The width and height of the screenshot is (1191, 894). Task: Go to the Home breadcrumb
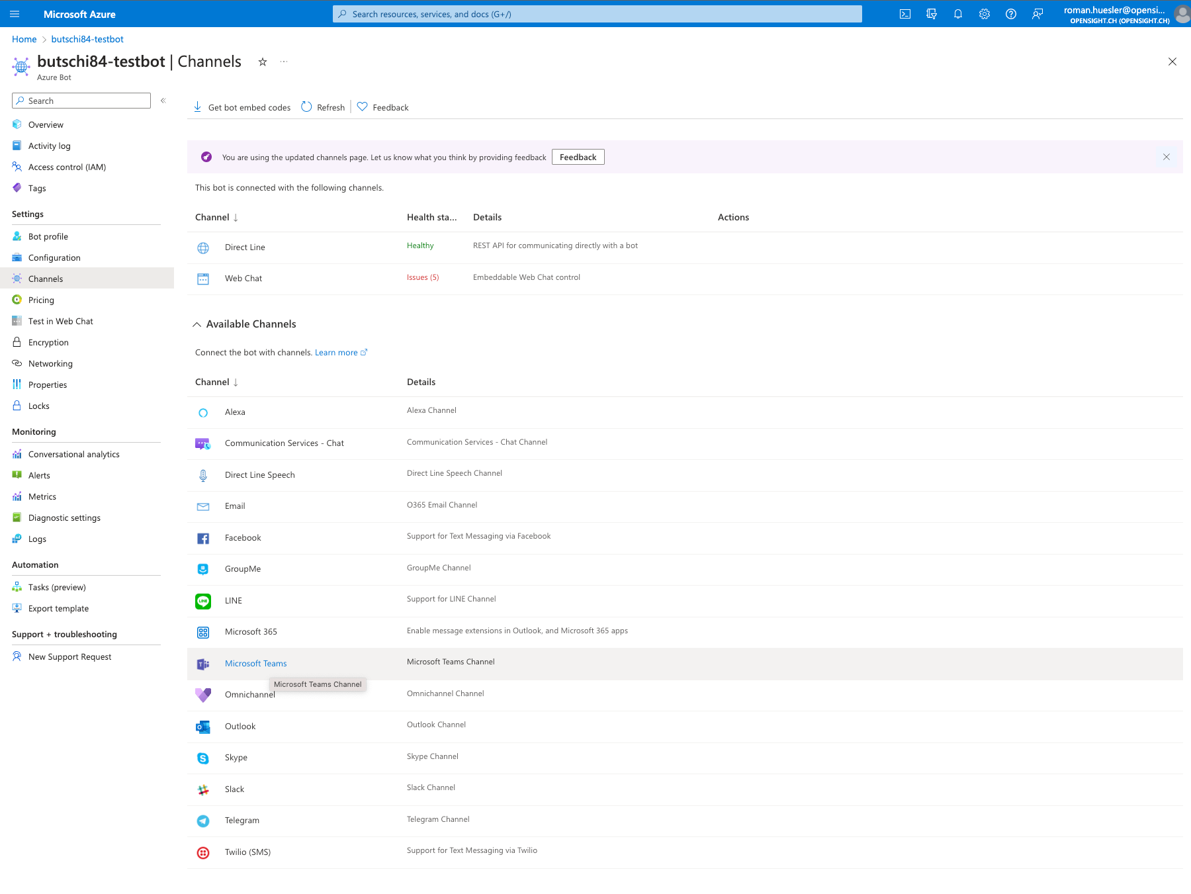(x=24, y=39)
